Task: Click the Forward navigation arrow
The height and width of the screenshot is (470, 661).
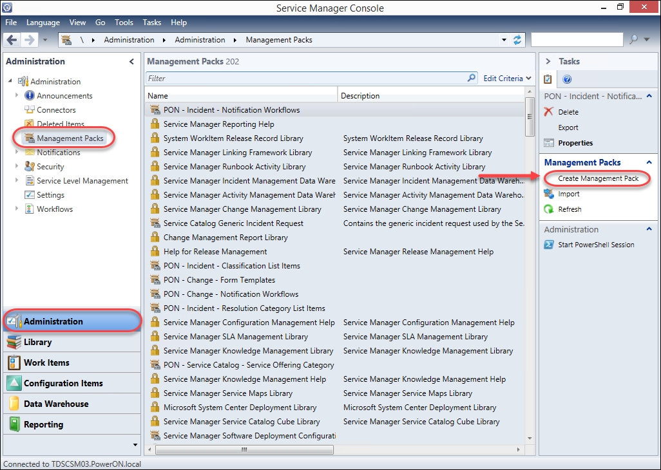Action: 29,40
